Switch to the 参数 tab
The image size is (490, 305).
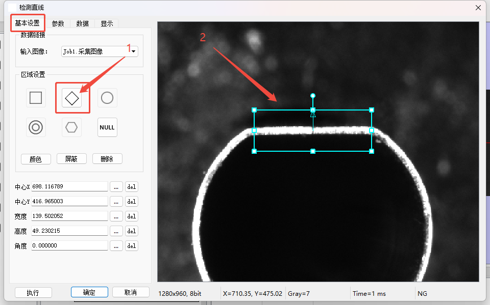click(58, 23)
